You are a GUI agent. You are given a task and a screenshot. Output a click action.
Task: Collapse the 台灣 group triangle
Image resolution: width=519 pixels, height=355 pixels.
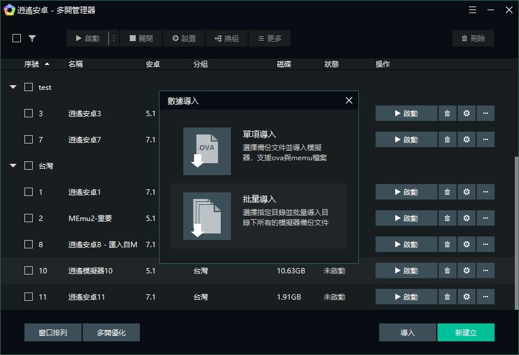(12, 166)
